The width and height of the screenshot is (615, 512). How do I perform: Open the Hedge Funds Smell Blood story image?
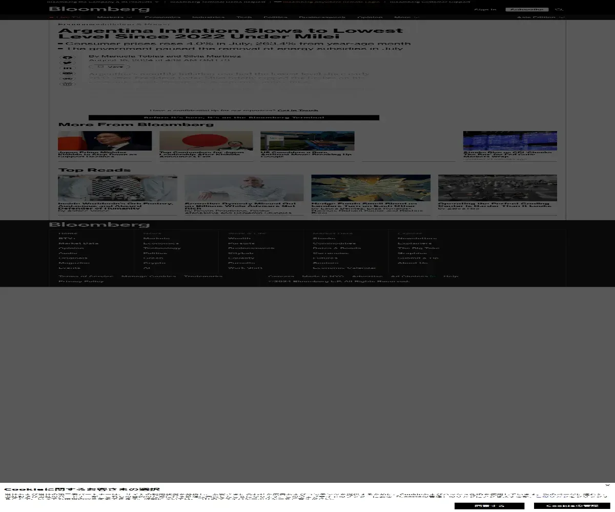point(371,188)
